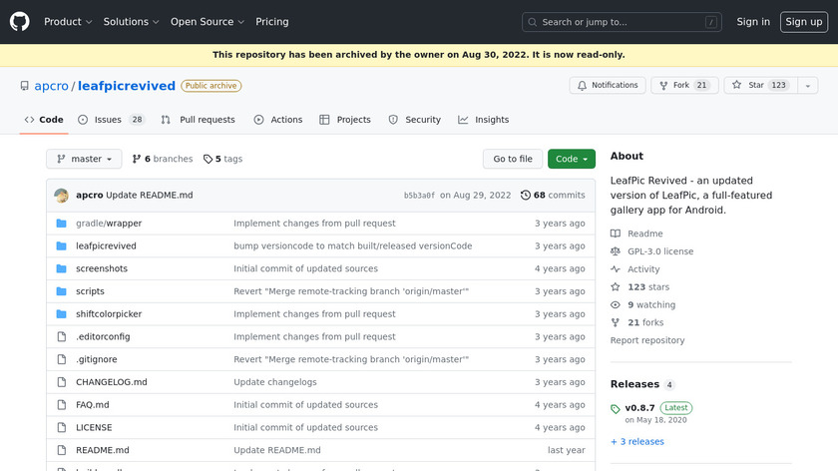
Task: Click the commits history clock icon
Action: (x=526, y=196)
